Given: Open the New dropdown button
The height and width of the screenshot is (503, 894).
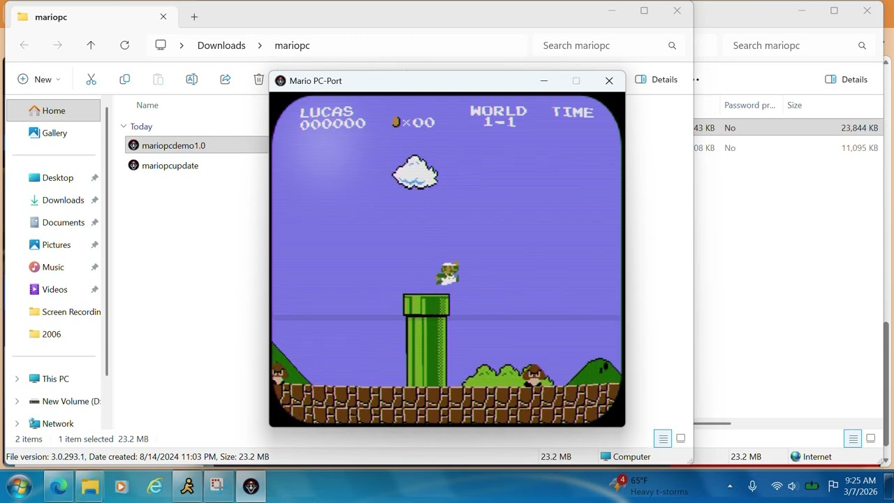Looking at the screenshot, I should pos(38,80).
